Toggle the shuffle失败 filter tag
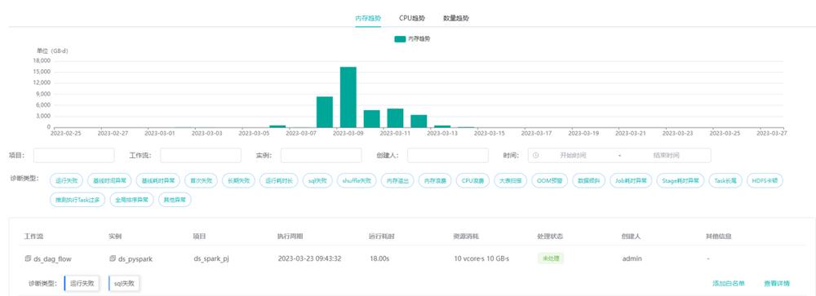The image size is (816, 296). tap(357, 181)
